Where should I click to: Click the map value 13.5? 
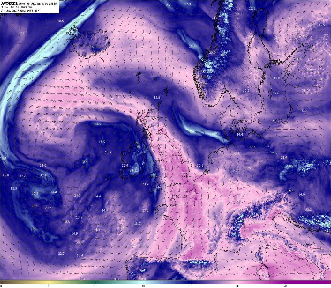click(14, 189)
